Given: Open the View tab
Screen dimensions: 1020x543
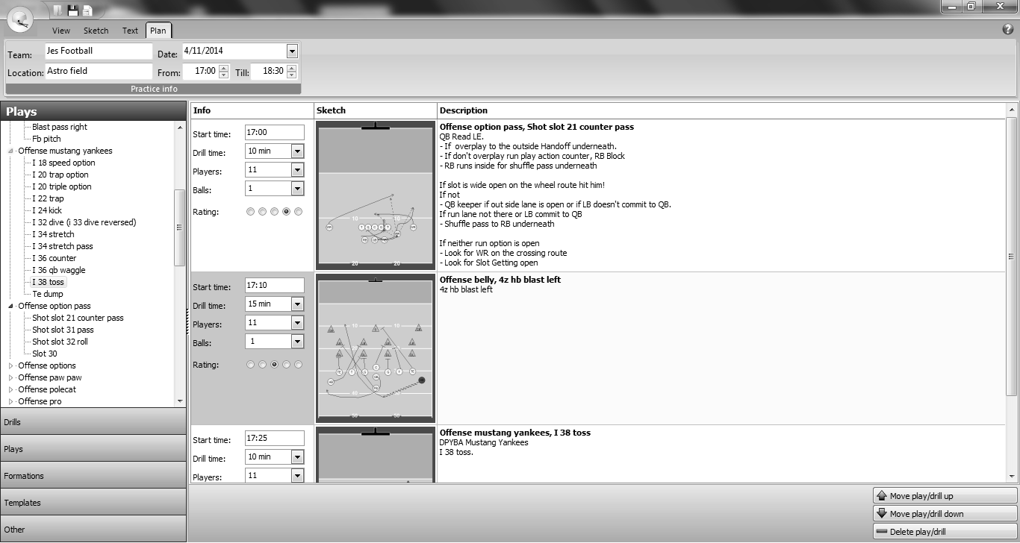Looking at the screenshot, I should (61, 31).
